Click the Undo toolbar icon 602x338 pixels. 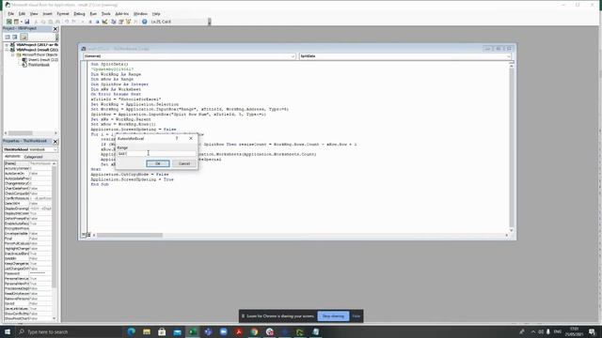pyautogui.click(x=67, y=22)
